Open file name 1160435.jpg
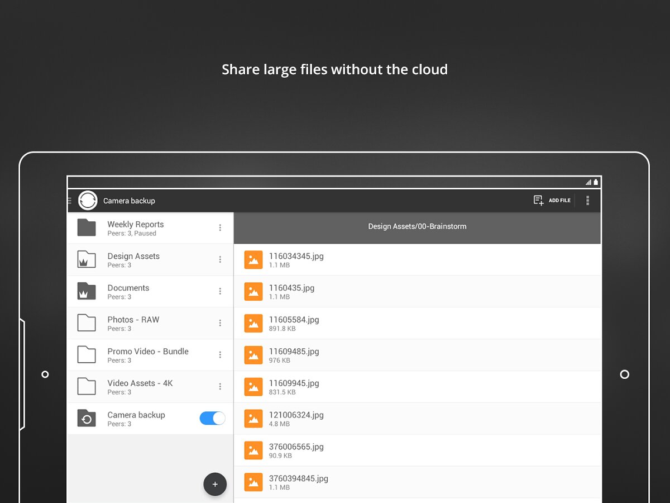 tap(291, 288)
